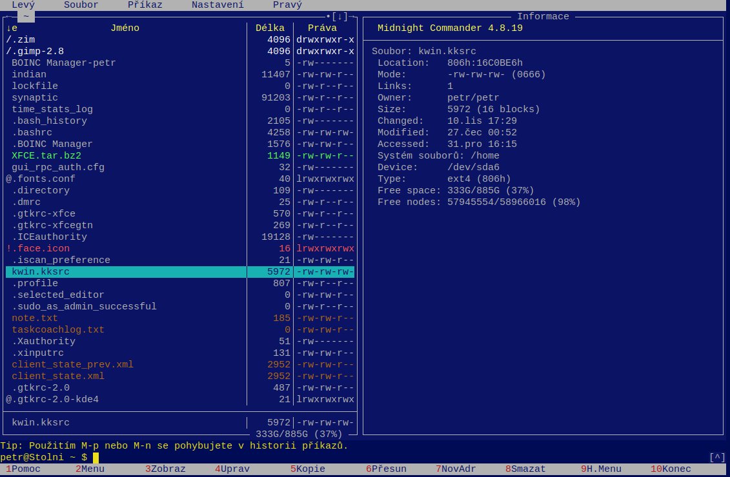Open the Levý menu
730x477 pixels.
click(x=23, y=5)
